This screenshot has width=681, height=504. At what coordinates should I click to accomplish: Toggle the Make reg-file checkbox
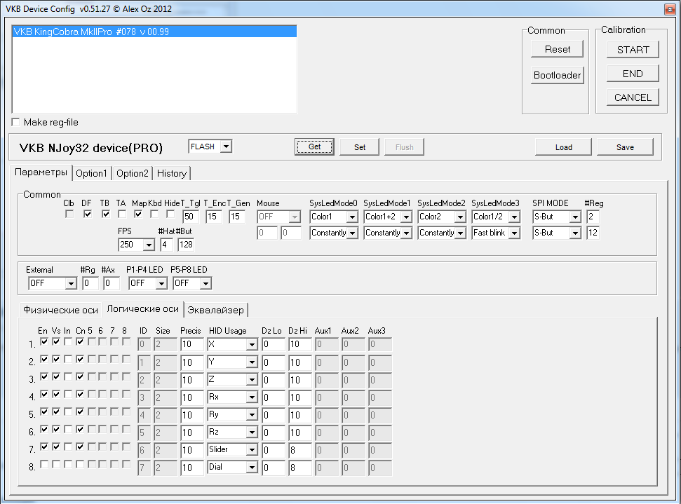click(x=16, y=122)
